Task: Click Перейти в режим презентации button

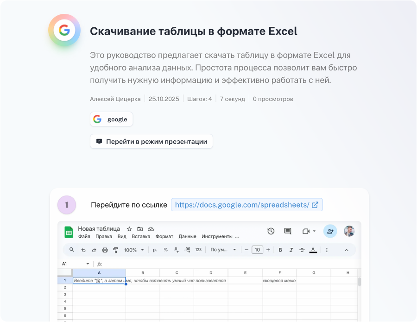Action: [x=152, y=141]
